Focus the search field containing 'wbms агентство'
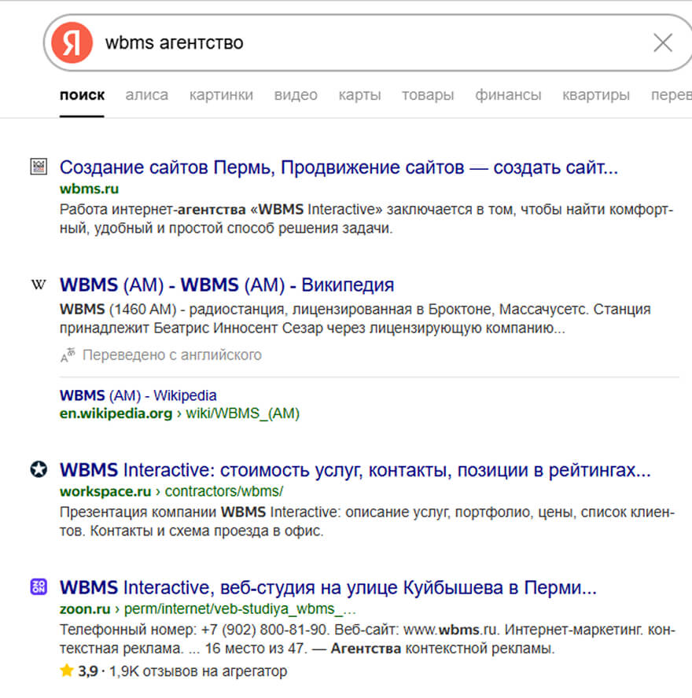The height and width of the screenshot is (698, 692). click(x=370, y=42)
